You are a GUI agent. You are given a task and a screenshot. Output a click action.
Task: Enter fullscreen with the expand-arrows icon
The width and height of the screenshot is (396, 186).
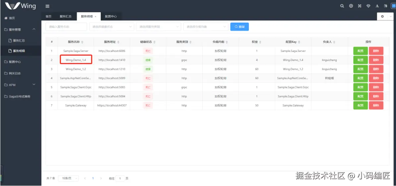(x=360, y=6)
